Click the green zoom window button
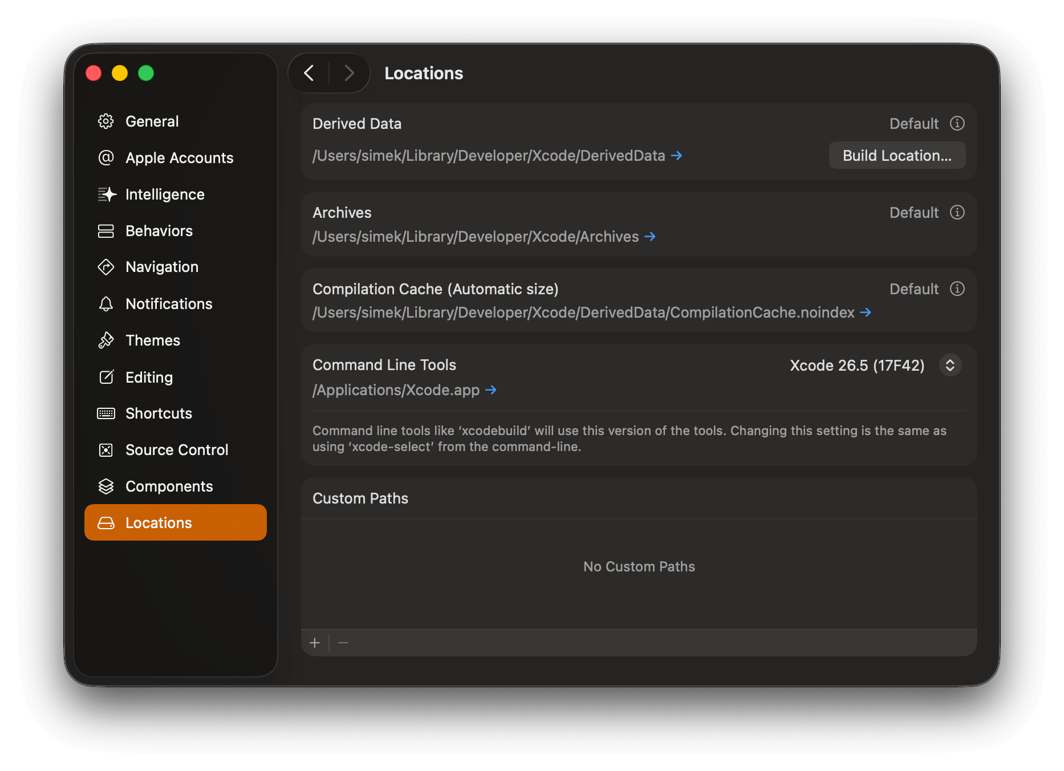1064x771 pixels. click(x=146, y=73)
